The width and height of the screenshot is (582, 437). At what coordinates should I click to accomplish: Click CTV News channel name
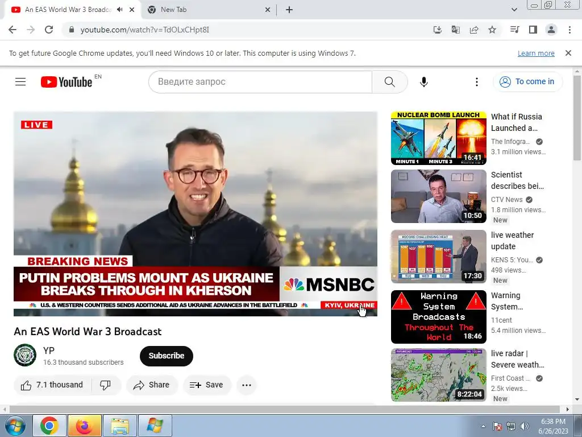point(506,200)
